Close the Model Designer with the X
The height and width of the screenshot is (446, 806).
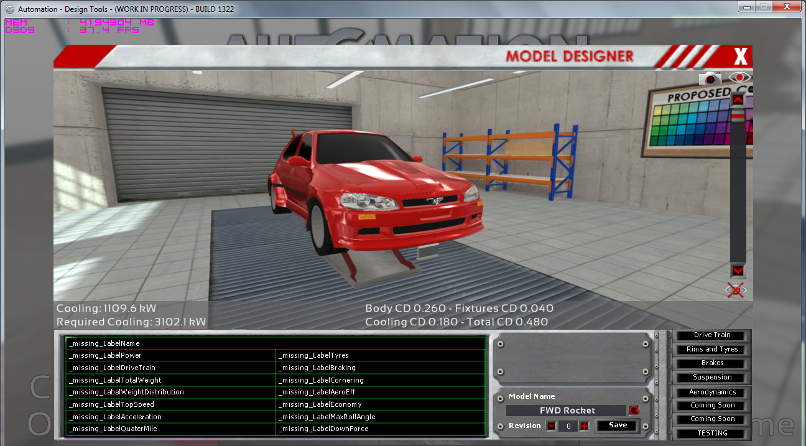click(x=740, y=57)
